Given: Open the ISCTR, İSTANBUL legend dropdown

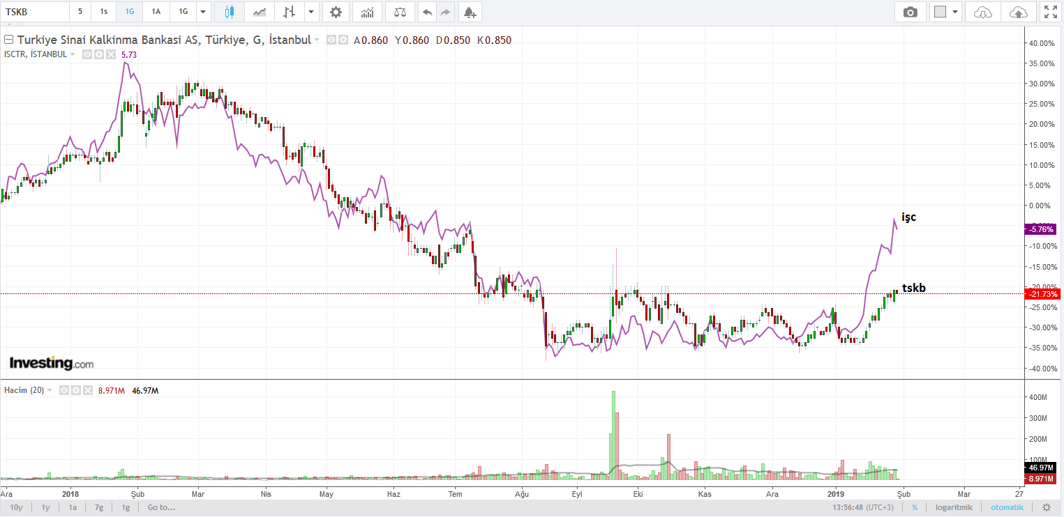Looking at the screenshot, I should (73, 54).
